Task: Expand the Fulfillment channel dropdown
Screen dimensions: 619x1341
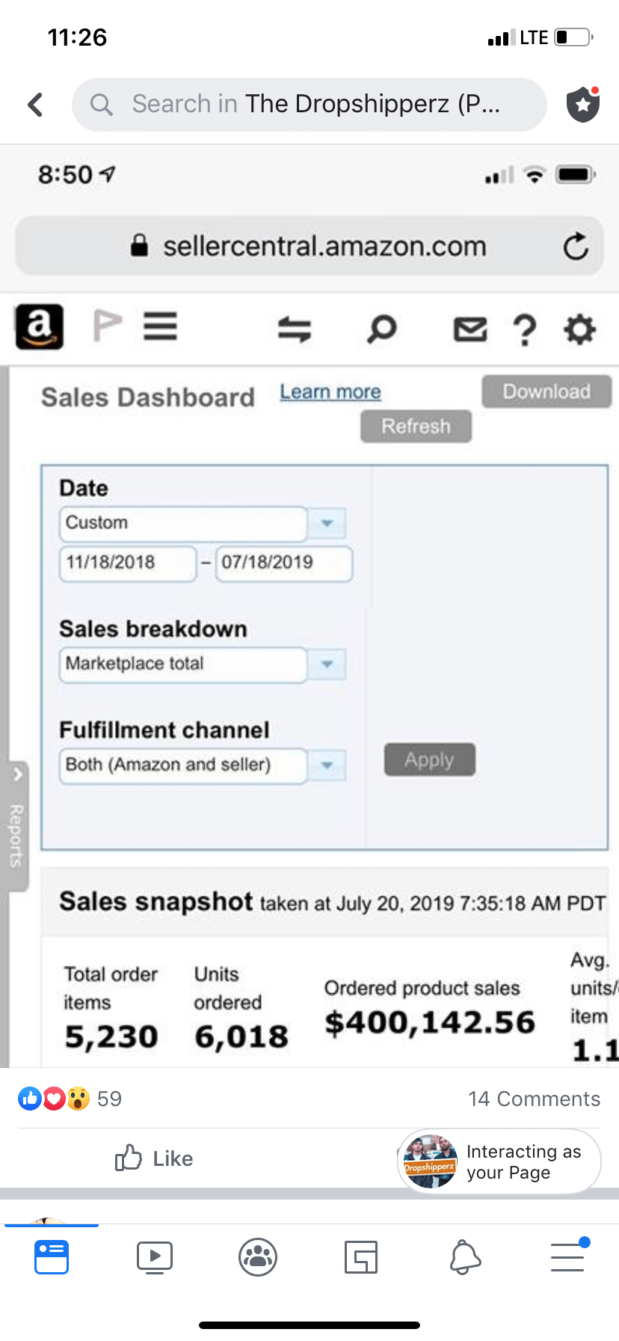Action: 327,765
